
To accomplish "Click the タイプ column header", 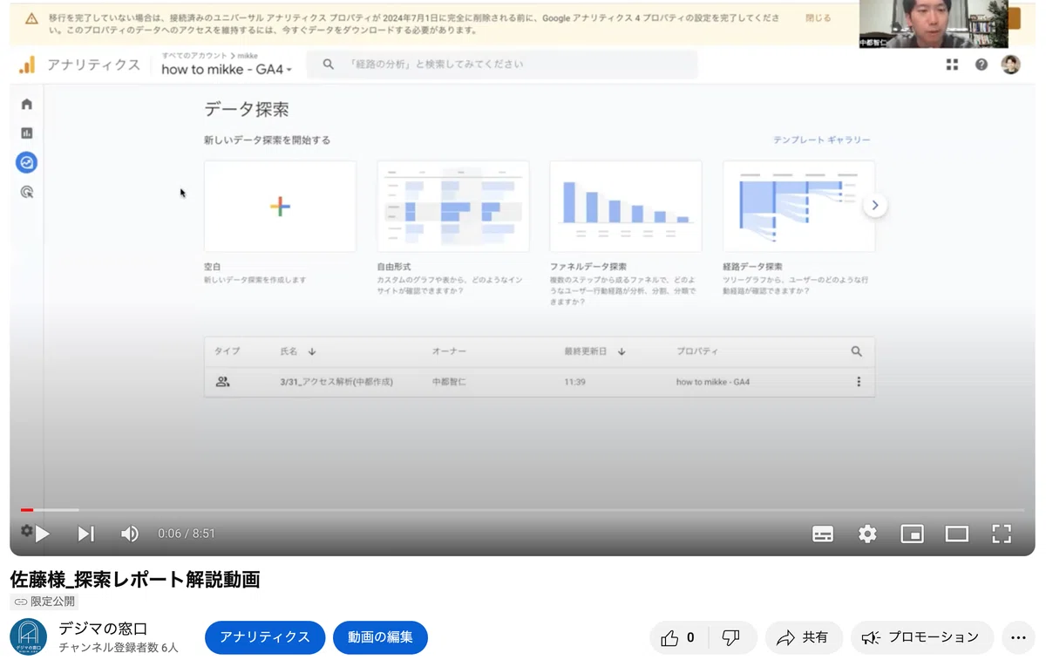I will pyautogui.click(x=227, y=351).
